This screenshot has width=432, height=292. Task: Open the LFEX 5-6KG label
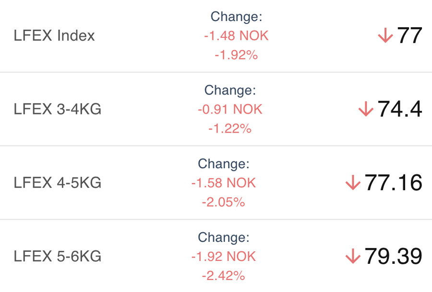tap(58, 257)
